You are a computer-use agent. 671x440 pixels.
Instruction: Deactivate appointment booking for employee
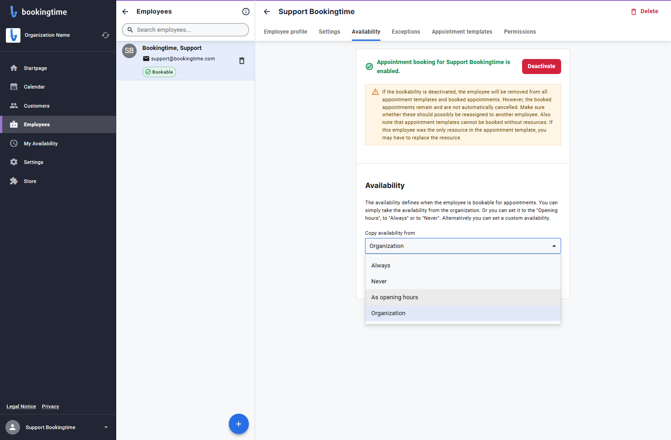click(x=542, y=66)
